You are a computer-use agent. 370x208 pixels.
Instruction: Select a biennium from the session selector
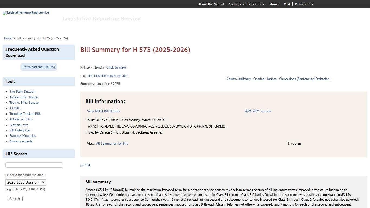click(25, 182)
